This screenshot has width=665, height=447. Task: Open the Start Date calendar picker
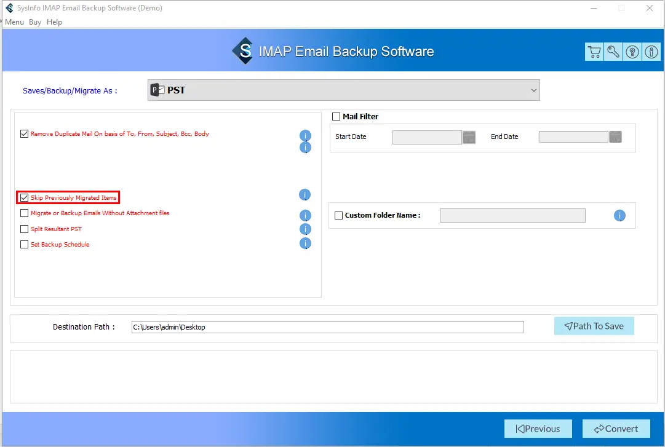469,137
